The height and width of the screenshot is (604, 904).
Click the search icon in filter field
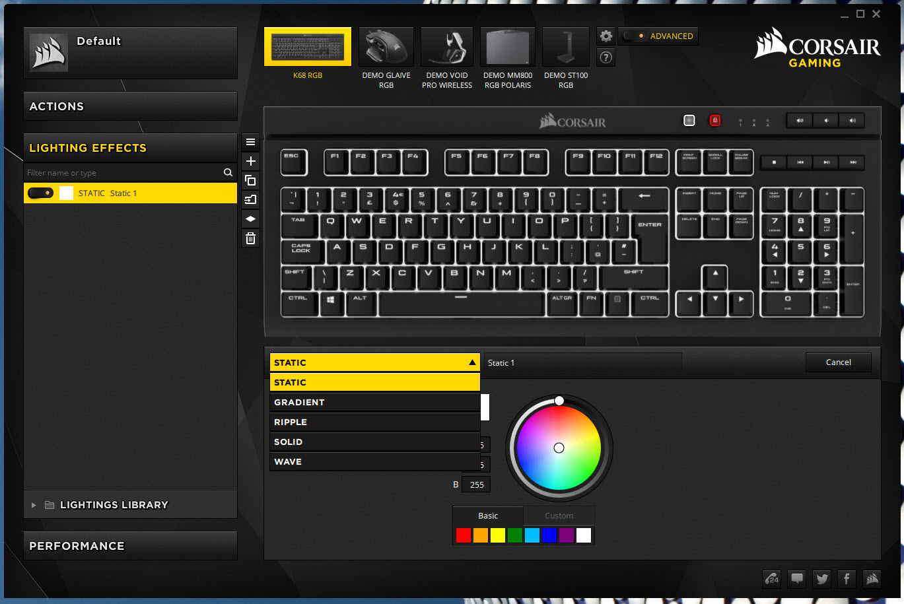228,172
